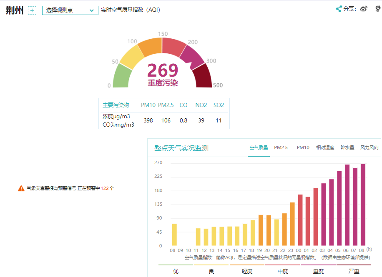Screen dimensions: 382x277
Task: Share the report via the QQ icon
Action: 377,8
